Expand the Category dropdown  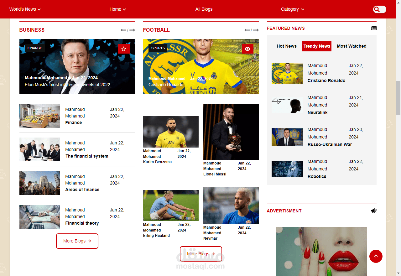pos(293,9)
